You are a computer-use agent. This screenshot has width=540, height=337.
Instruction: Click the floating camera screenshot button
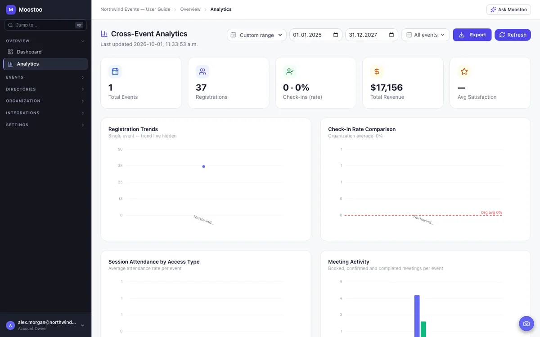[x=526, y=324]
